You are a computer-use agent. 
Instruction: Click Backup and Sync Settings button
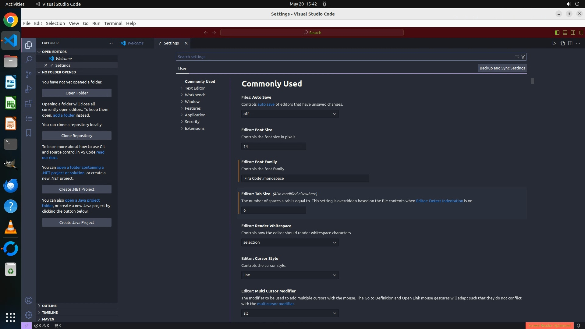[502, 68]
